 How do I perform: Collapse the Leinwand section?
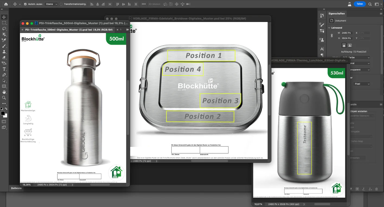[x=329, y=28]
